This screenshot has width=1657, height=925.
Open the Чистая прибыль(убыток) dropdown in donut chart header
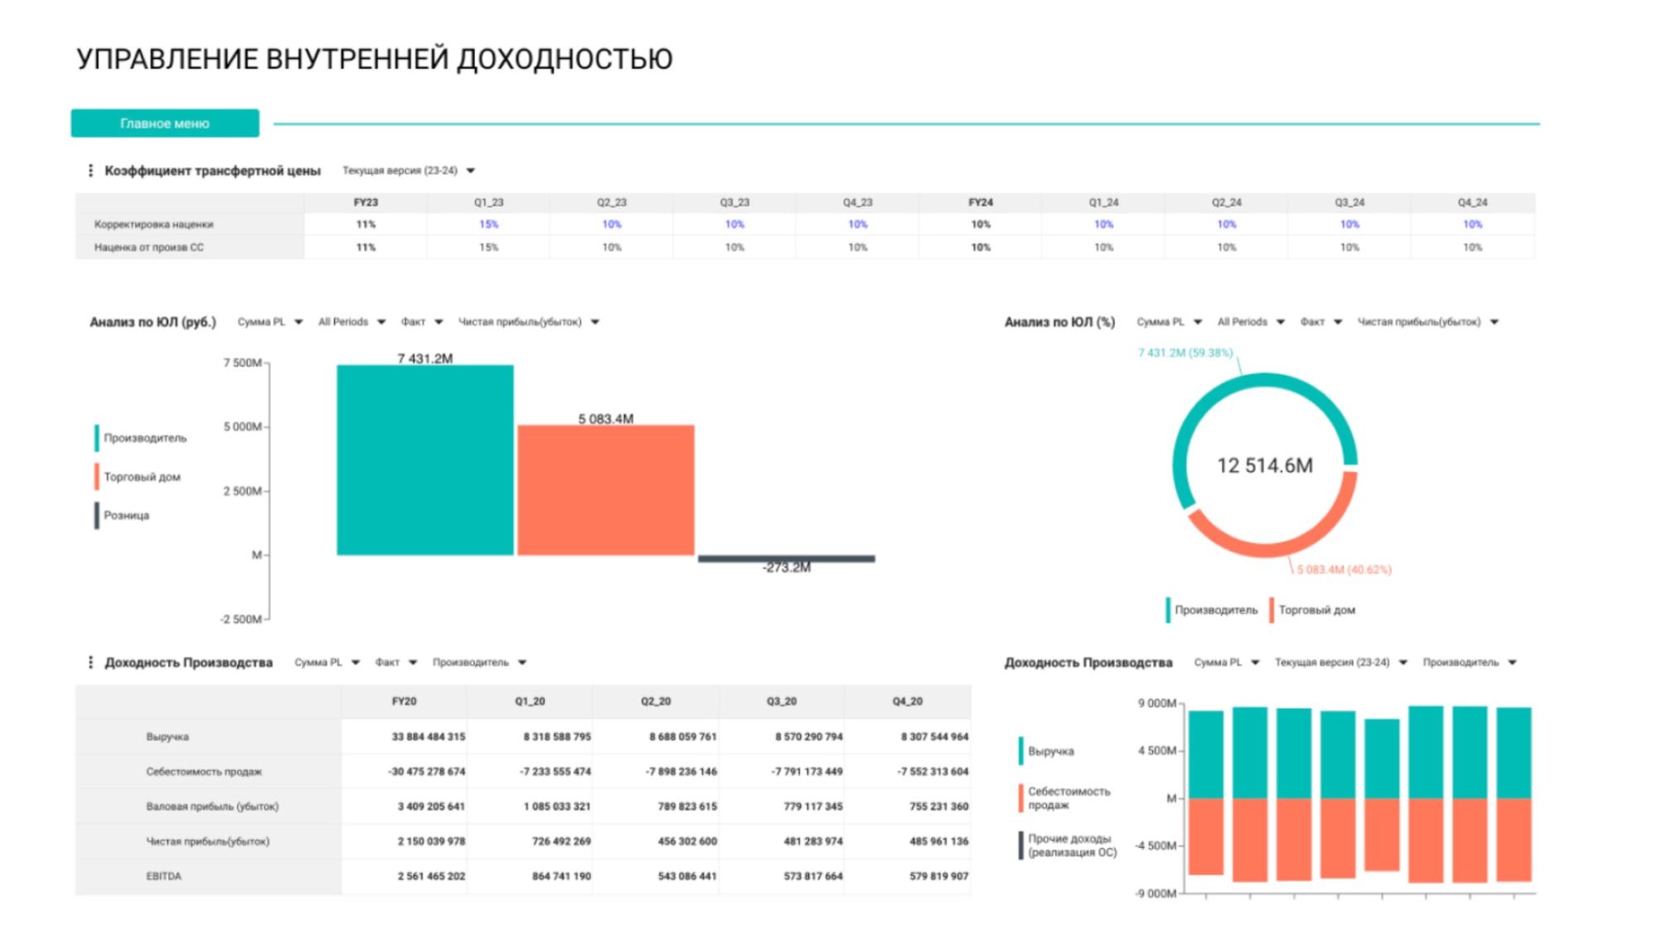[1427, 322]
